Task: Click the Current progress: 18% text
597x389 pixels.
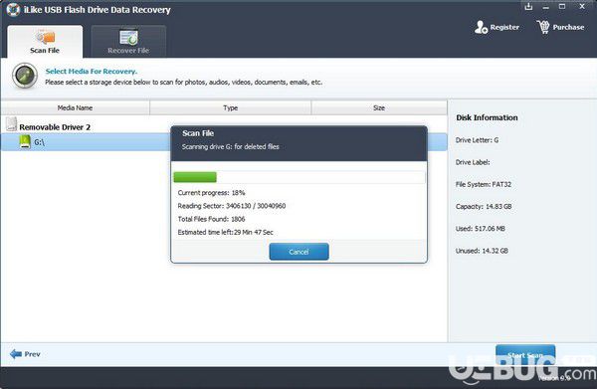Action: [211, 193]
